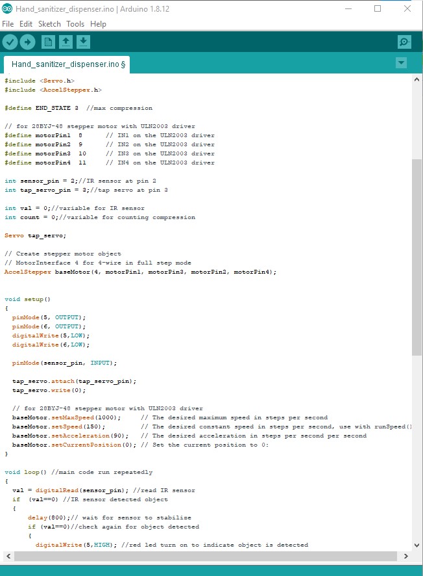Image resolution: width=423 pixels, height=576 pixels.
Task: Open a sketch with the up-arrow icon
Action: click(x=66, y=42)
